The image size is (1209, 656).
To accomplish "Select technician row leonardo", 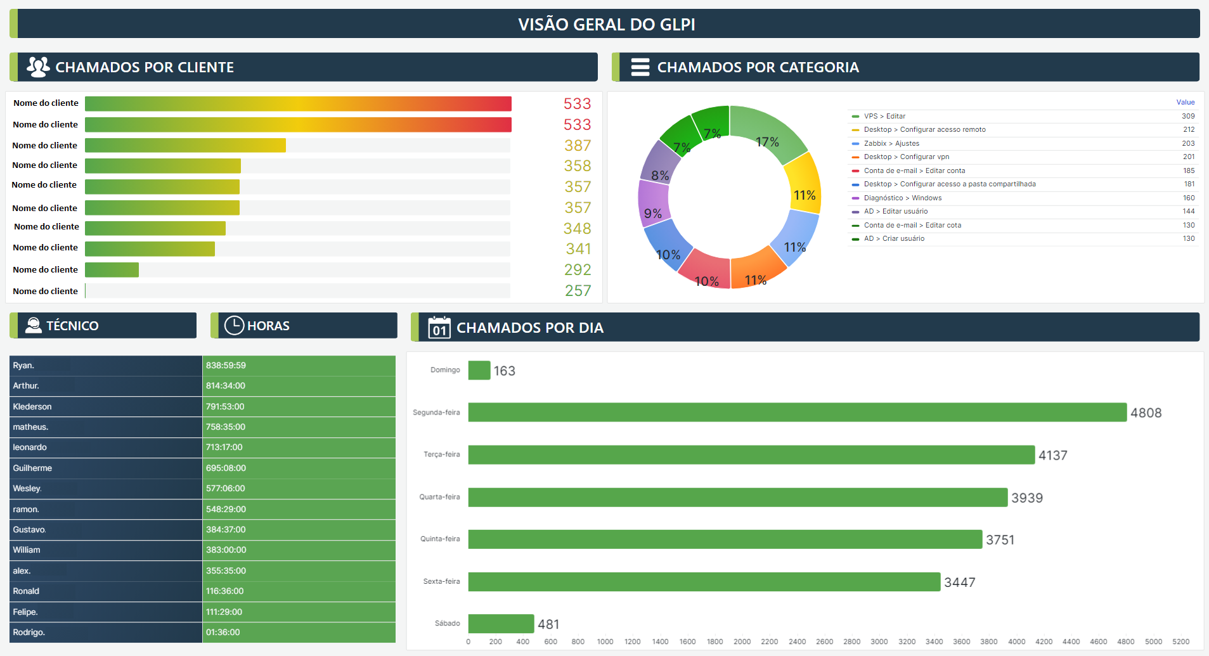I will click(105, 447).
